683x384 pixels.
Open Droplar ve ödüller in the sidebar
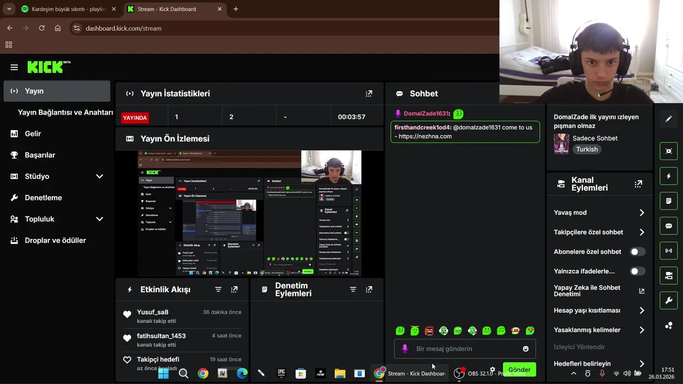click(x=57, y=241)
